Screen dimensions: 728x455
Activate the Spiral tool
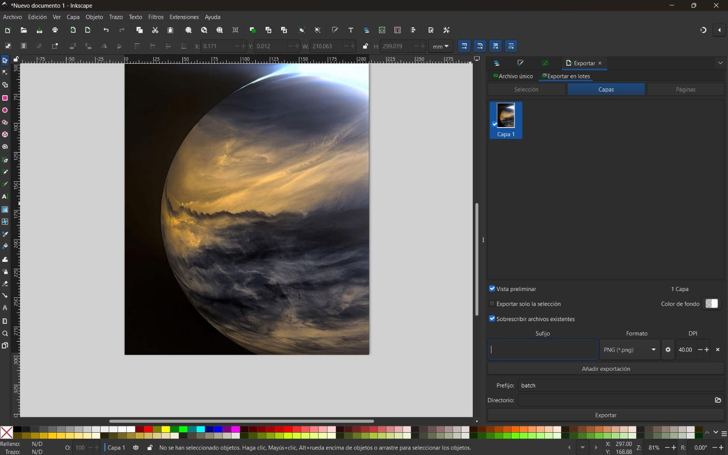click(5, 147)
